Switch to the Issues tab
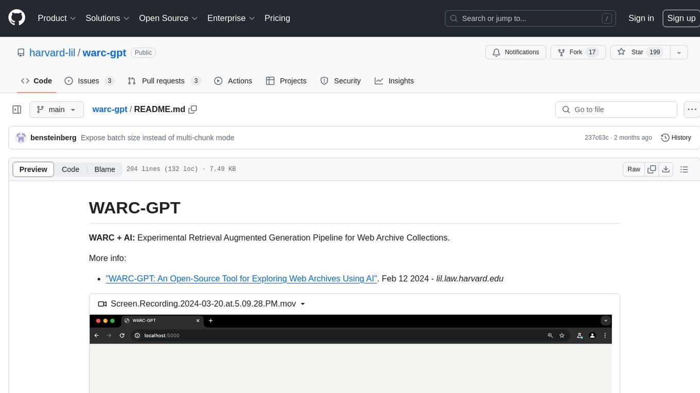Image resolution: width=700 pixels, height=393 pixels. click(x=89, y=81)
